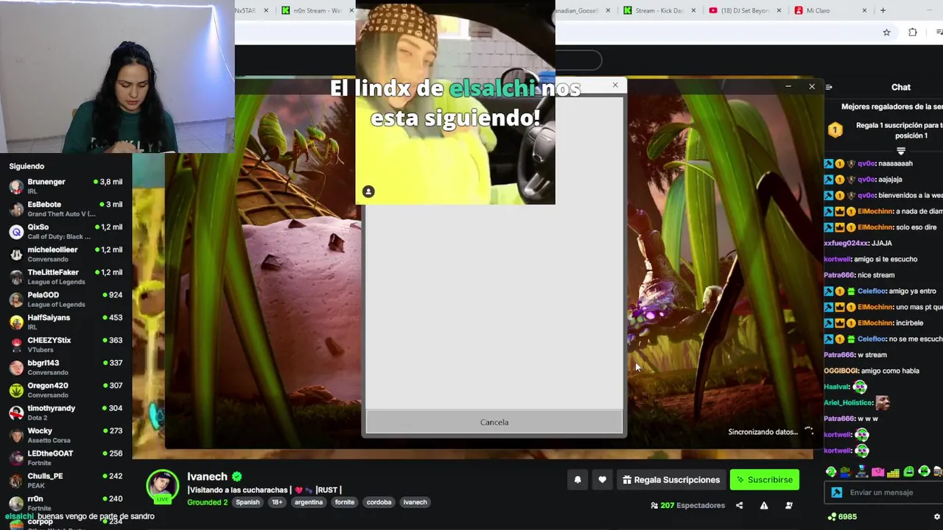Image resolution: width=943 pixels, height=530 pixels.
Task: Switch to the DJ Set YouTube tab
Action: [x=744, y=10]
